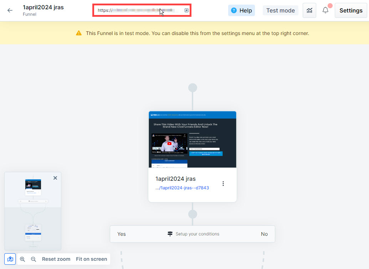Click the Fit on screen button

tap(91, 259)
